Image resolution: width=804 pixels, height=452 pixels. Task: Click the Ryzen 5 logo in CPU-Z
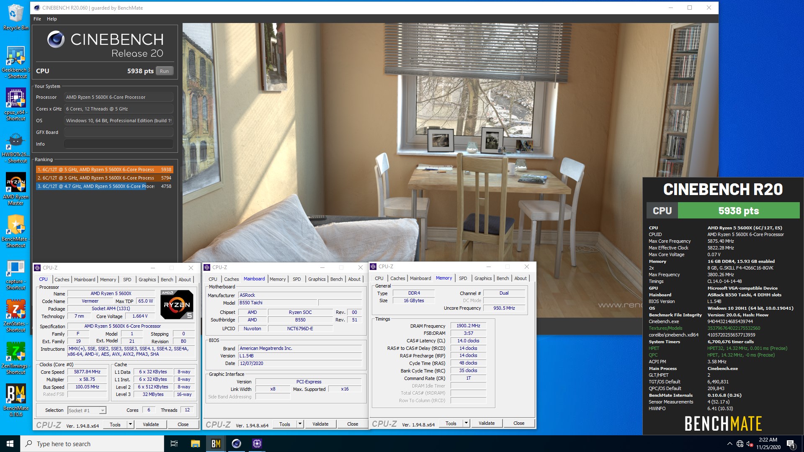point(177,305)
